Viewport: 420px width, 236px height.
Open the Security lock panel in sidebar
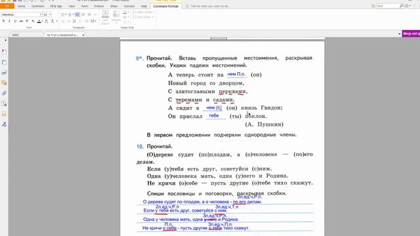coord(4,114)
